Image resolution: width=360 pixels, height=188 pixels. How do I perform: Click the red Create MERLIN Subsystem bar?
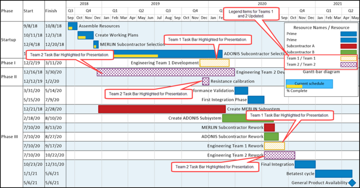pos(162,109)
